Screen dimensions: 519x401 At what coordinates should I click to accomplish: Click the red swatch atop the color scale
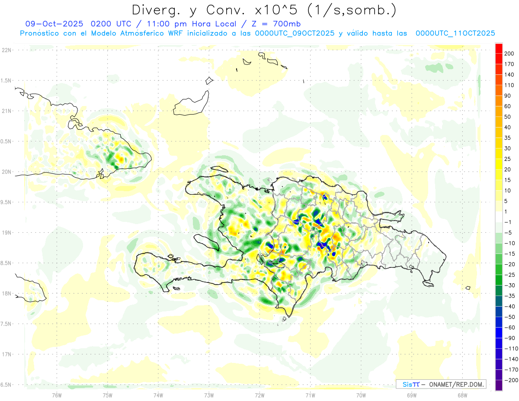pyautogui.click(x=499, y=48)
